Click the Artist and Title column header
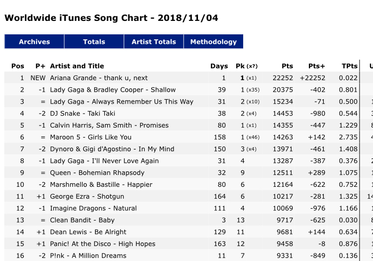Image resolution: width=373 pixels, height=261 pixels. [77, 66]
